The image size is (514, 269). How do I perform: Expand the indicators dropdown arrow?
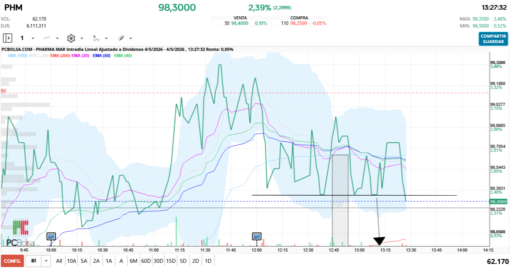point(106,38)
